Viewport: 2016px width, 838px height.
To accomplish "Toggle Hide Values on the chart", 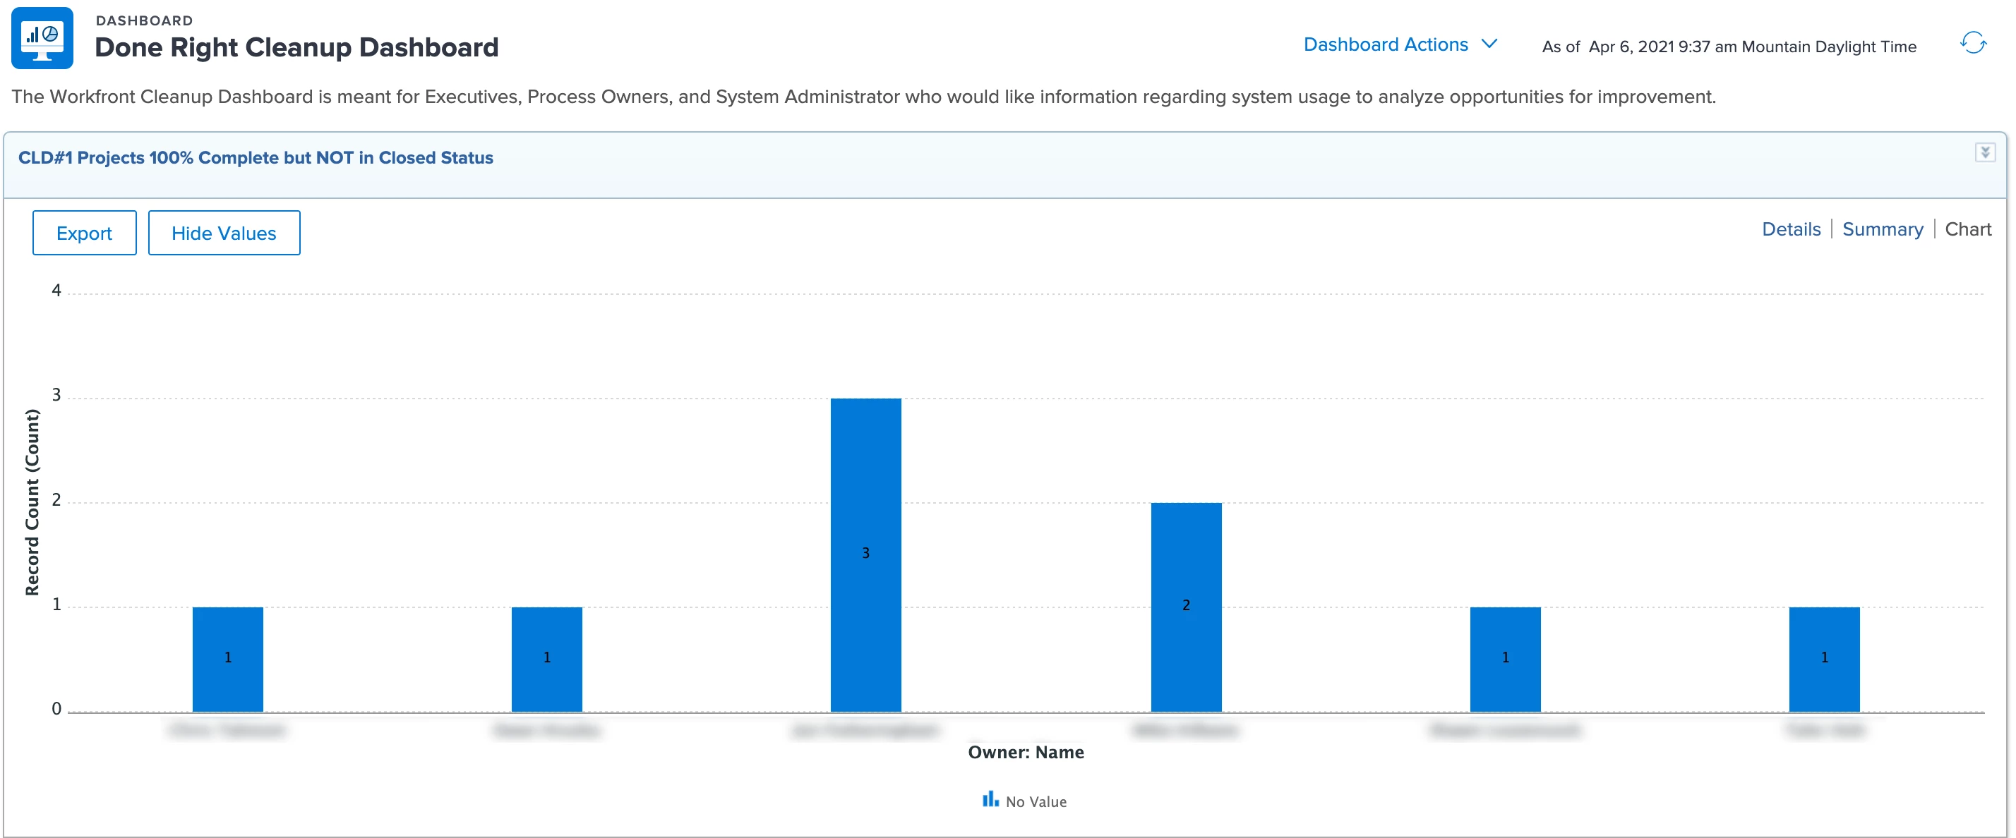I will (x=224, y=233).
